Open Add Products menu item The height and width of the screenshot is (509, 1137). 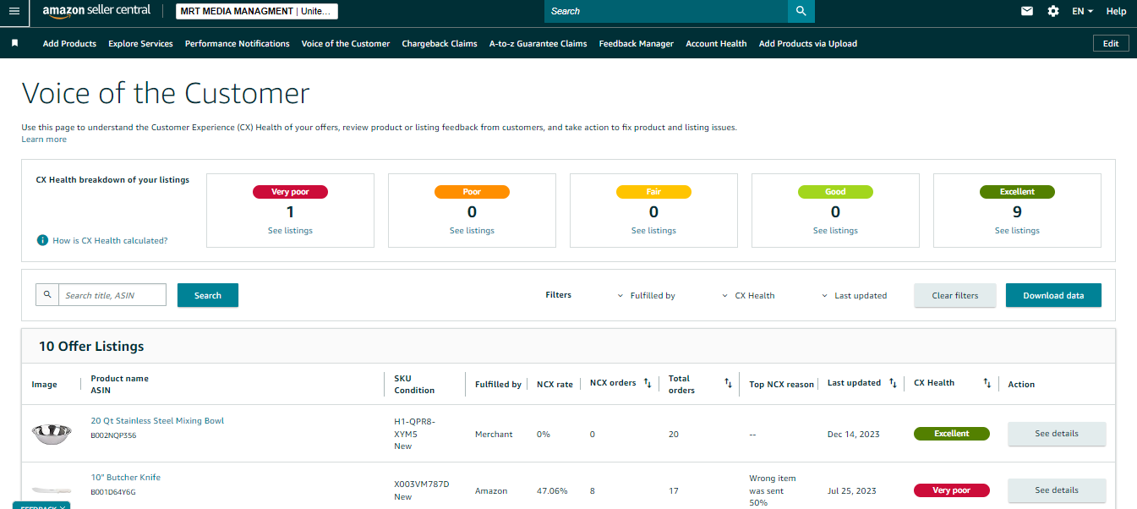[69, 43]
